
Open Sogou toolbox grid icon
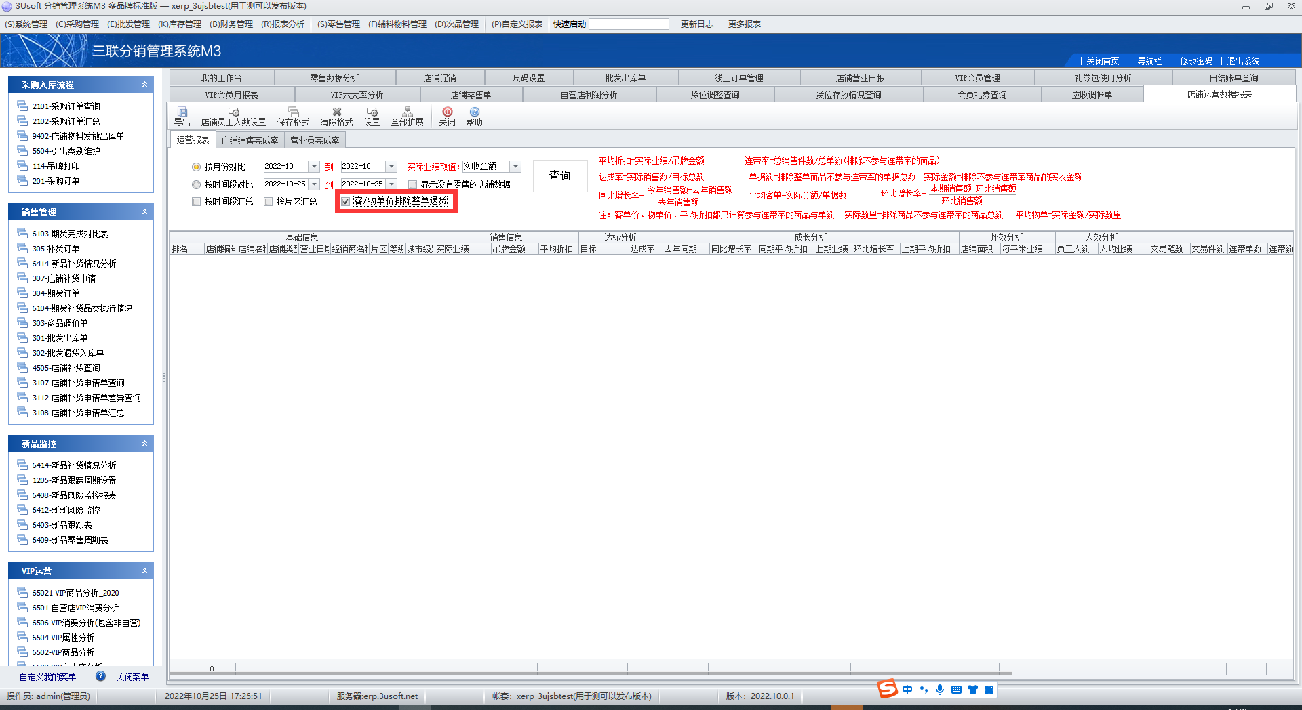(989, 690)
